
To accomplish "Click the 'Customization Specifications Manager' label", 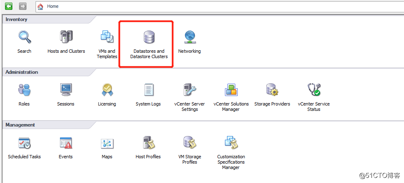I will (x=231, y=162).
